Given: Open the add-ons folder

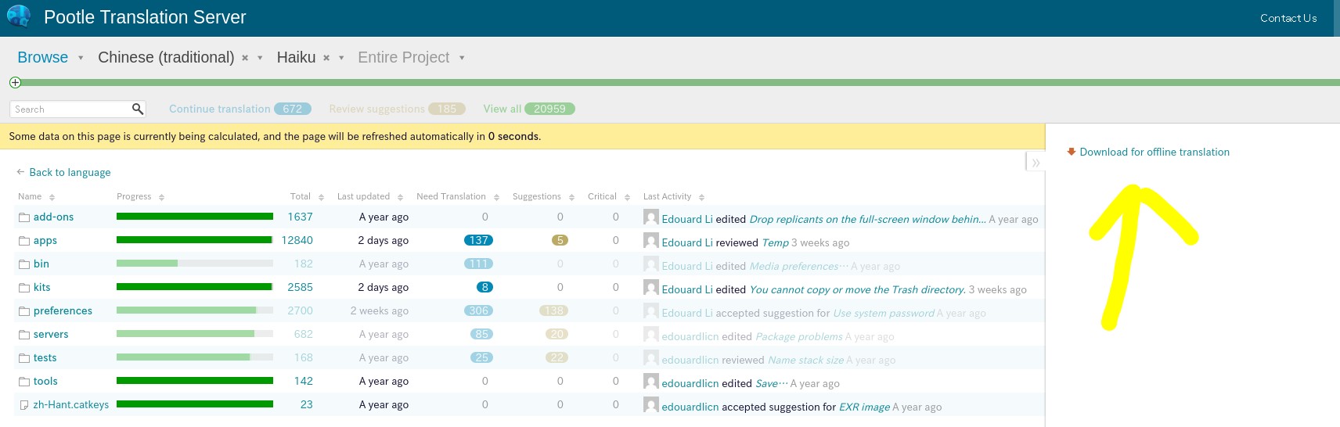Looking at the screenshot, I should pos(53,217).
